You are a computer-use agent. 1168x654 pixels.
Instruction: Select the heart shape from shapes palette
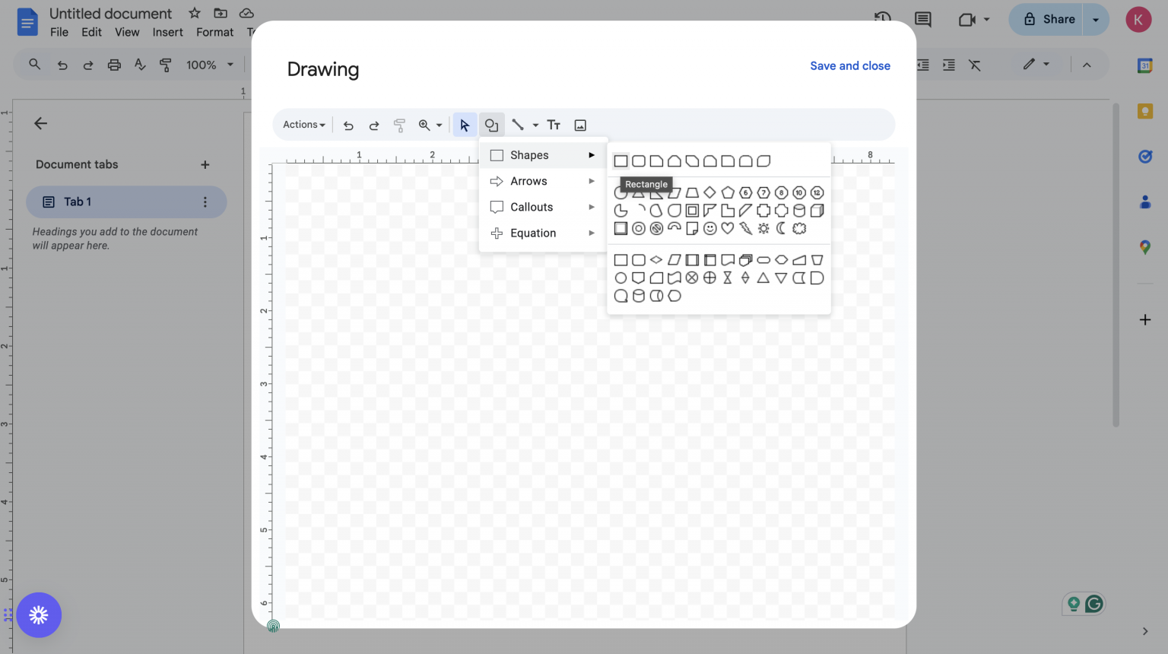click(728, 228)
